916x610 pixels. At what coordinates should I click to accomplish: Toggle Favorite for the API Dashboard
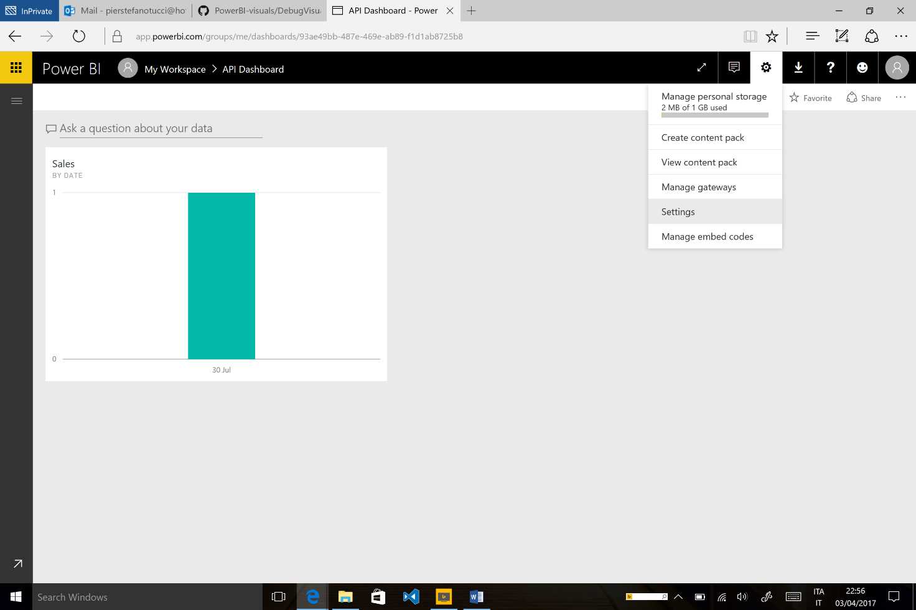[810, 97]
